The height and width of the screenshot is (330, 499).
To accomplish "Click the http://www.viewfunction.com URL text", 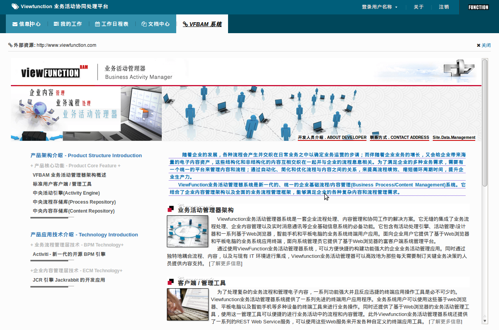I will (66, 45).
